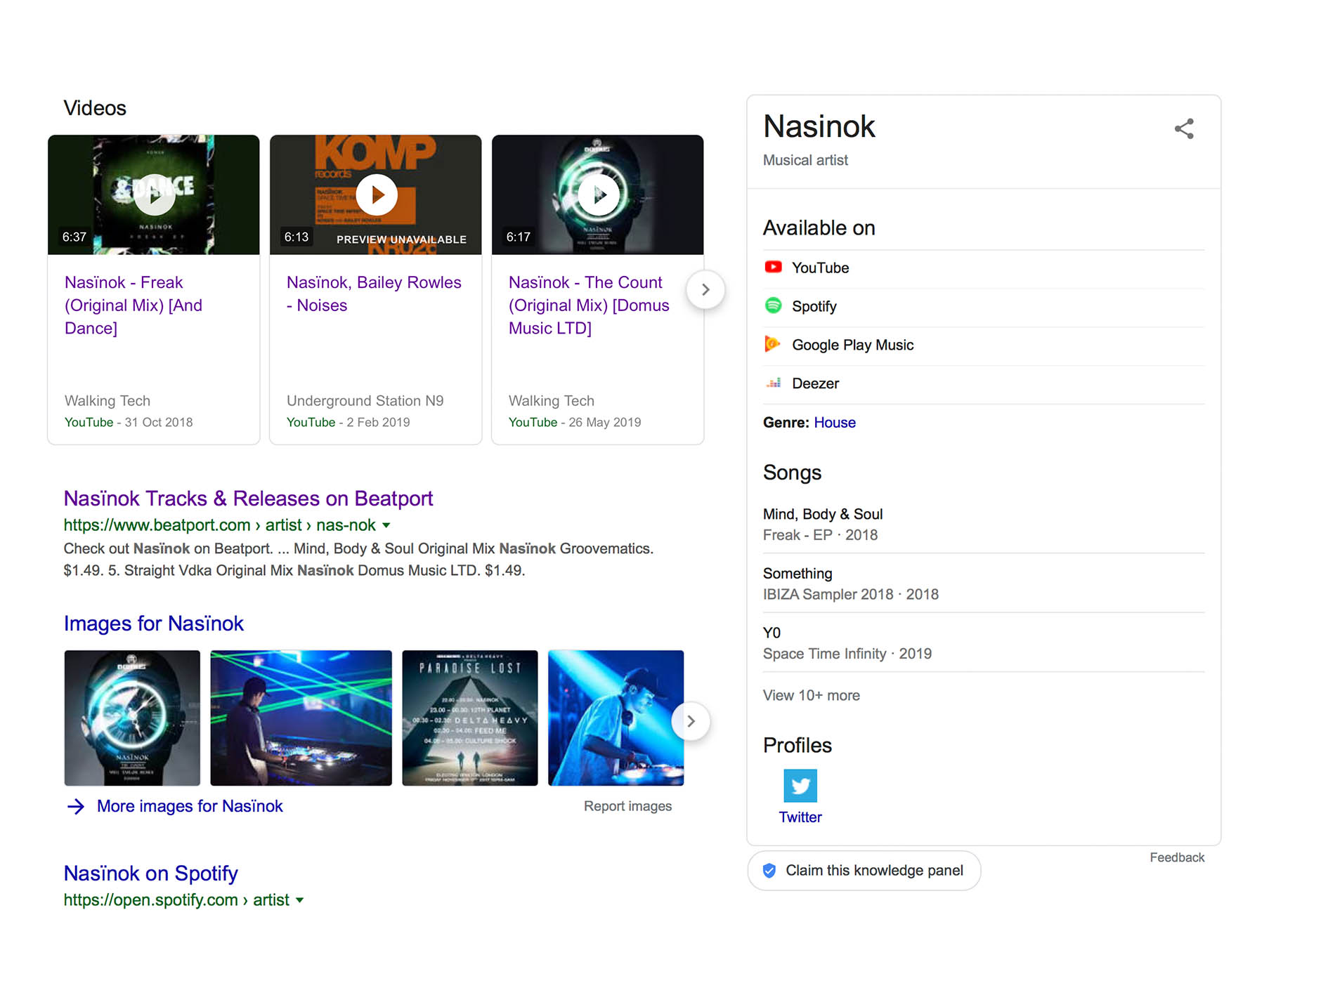Open the clock-face album cover image thumbnail

[132, 718]
